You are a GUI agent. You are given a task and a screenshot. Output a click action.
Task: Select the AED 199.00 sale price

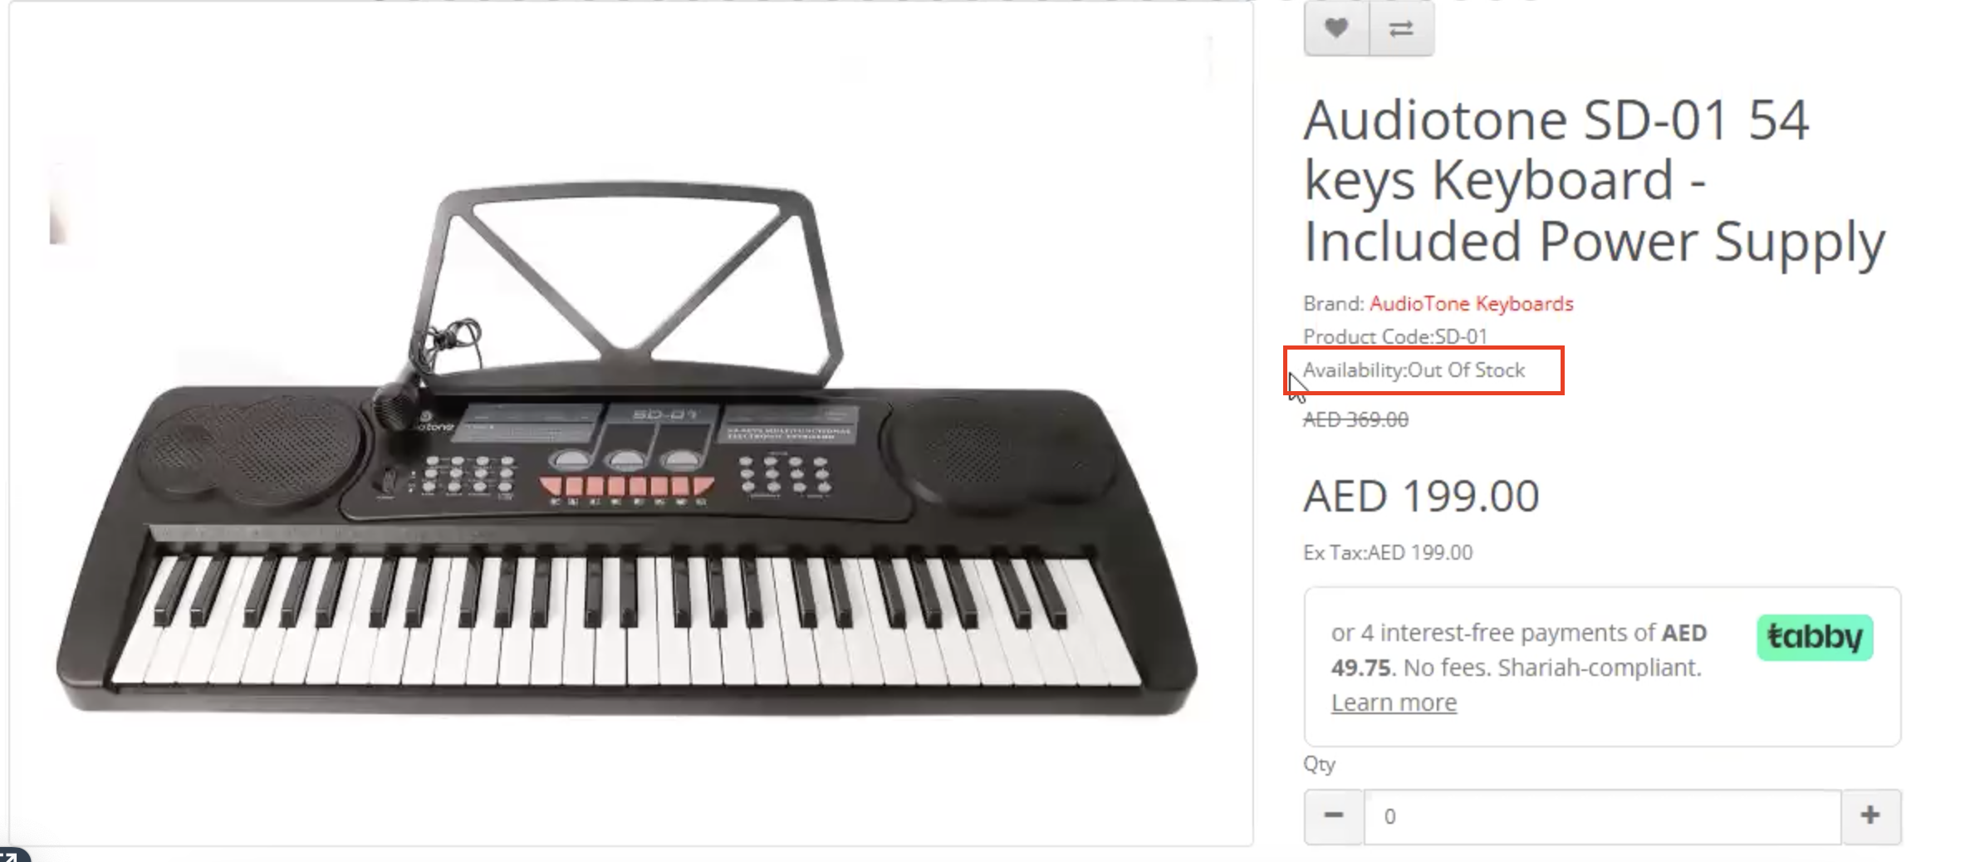1421,497
